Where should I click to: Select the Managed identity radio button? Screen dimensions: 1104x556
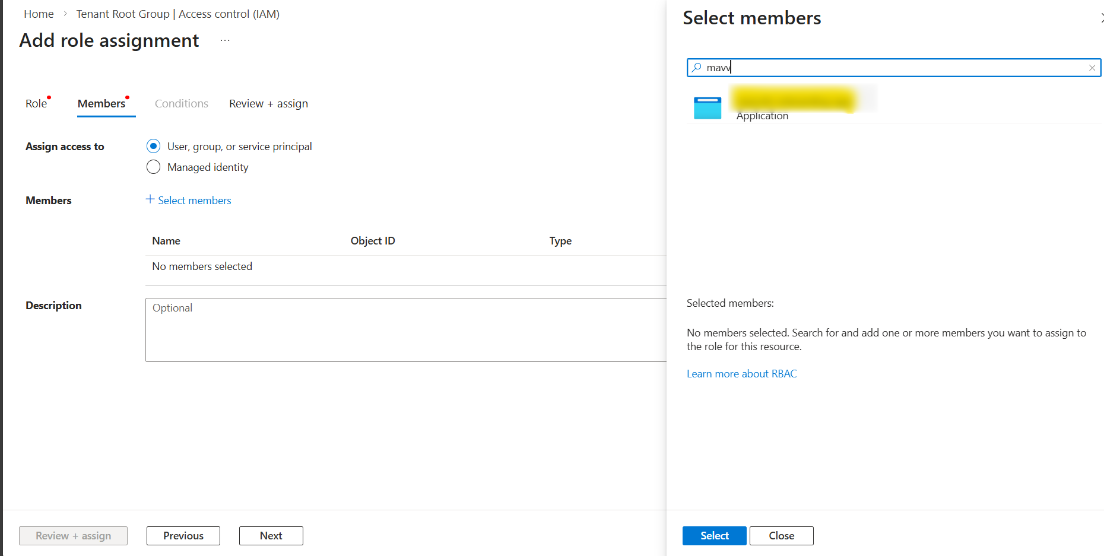pyautogui.click(x=153, y=167)
